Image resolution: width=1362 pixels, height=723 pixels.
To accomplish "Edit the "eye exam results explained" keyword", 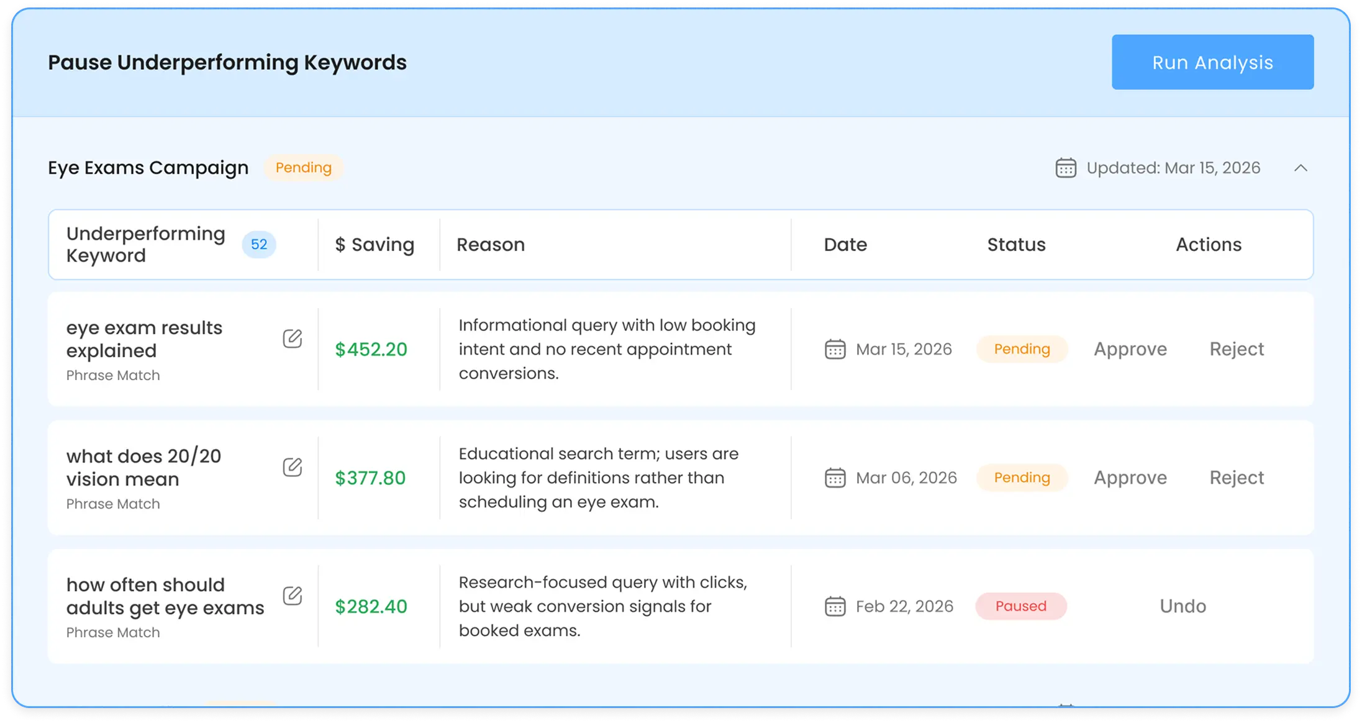I will click(x=292, y=339).
